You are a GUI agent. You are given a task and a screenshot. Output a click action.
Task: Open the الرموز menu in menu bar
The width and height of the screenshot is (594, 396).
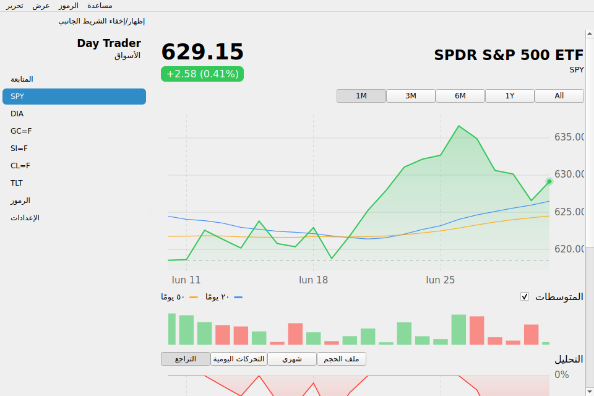pyautogui.click(x=69, y=6)
